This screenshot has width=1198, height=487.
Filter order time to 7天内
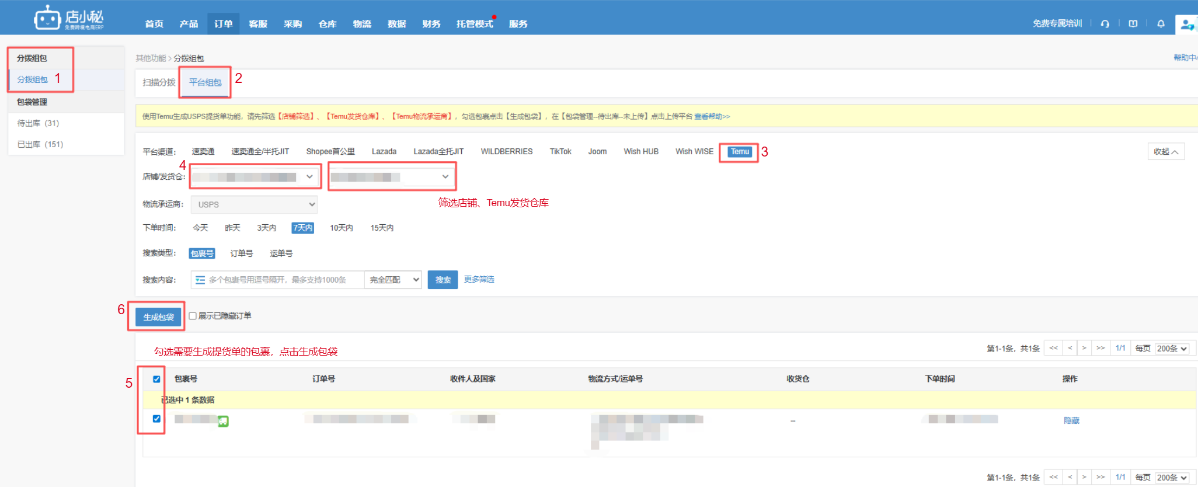pos(302,228)
